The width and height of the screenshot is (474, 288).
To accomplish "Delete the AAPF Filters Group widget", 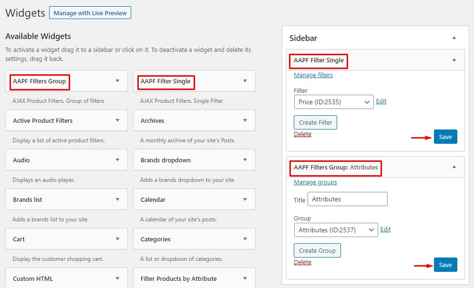I will 303,262.
